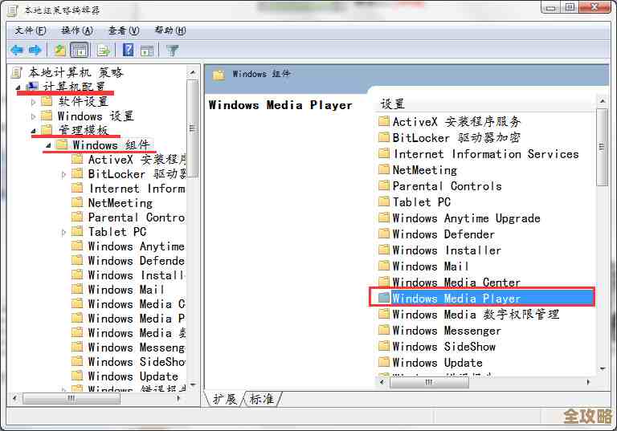Expand the Windows 设置 tree node
This screenshot has height=431, width=617.
[33, 116]
